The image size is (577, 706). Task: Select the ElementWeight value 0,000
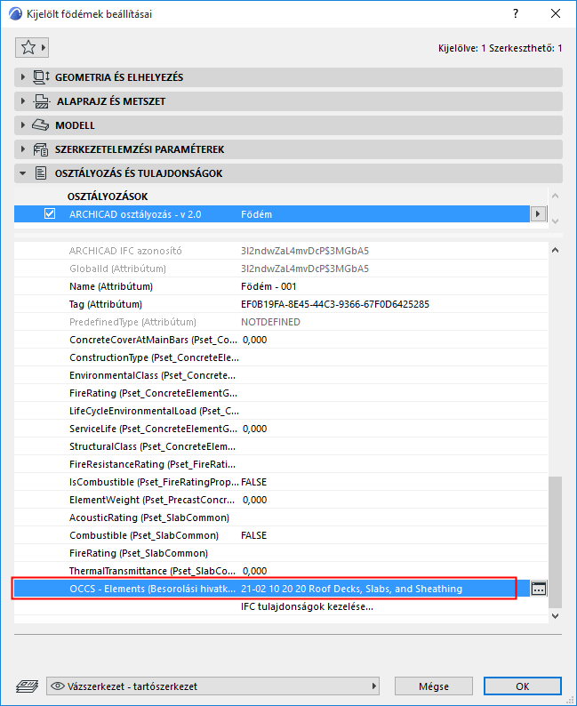pyautogui.click(x=255, y=500)
